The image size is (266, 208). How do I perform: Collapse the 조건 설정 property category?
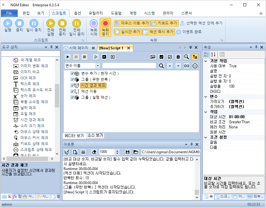coord(206,137)
